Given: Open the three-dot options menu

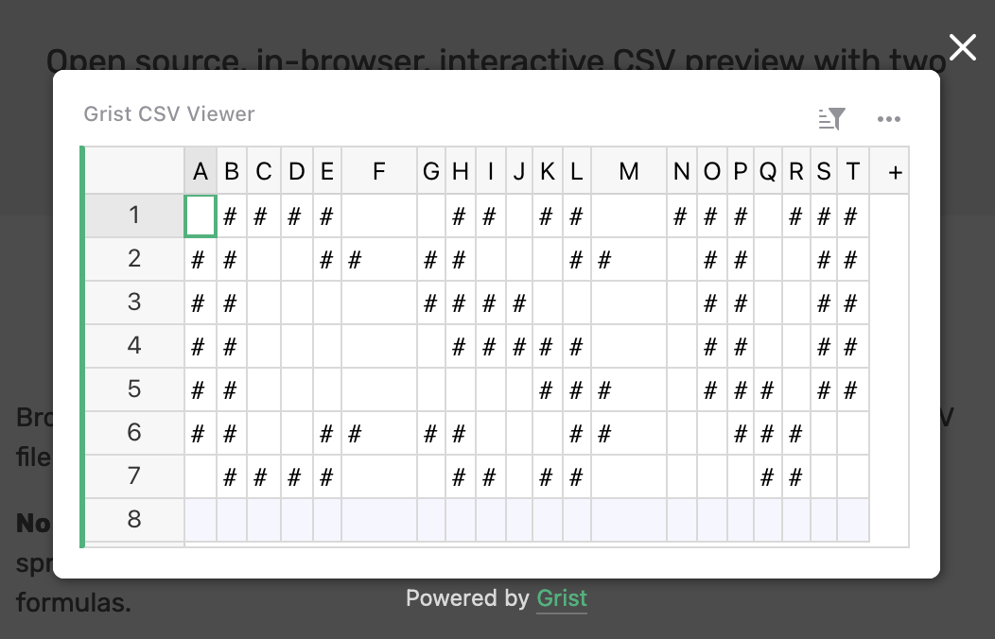Looking at the screenshot, I should (889, 119).
